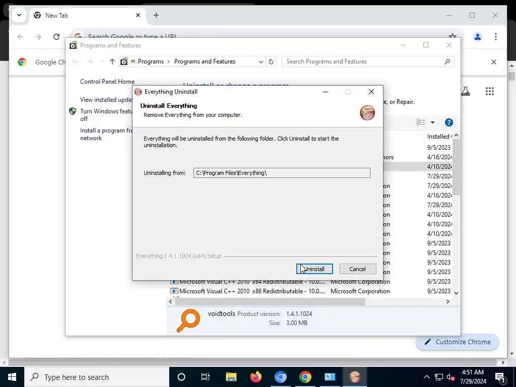Open the Chrome three-dot menu

pos(496,36)
